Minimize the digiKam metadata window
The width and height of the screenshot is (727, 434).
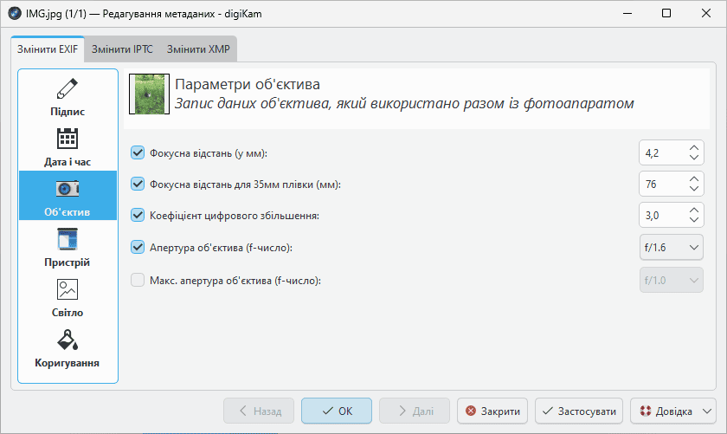627,14
